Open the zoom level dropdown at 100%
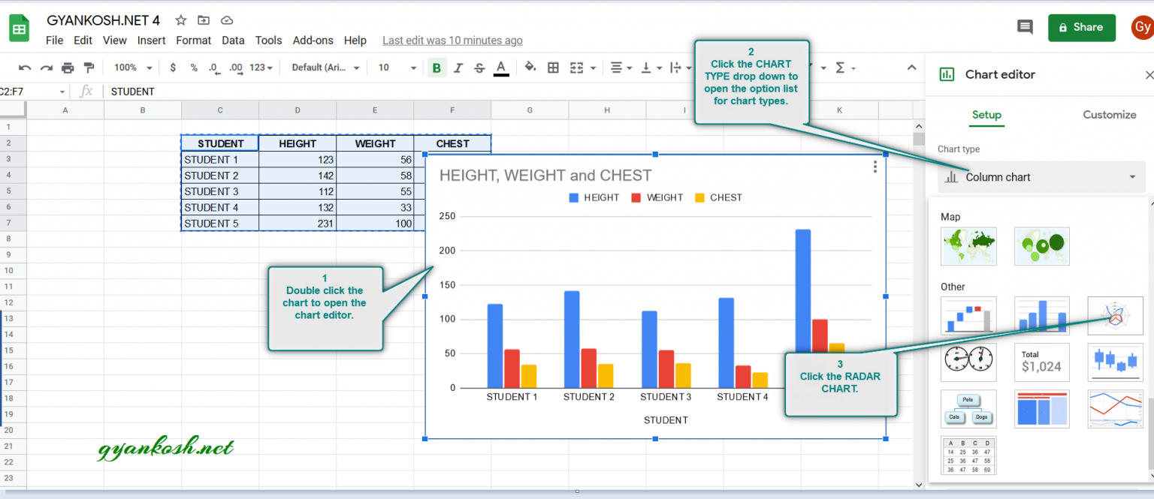Screen dimensions: 1154x499 [131, 68]
